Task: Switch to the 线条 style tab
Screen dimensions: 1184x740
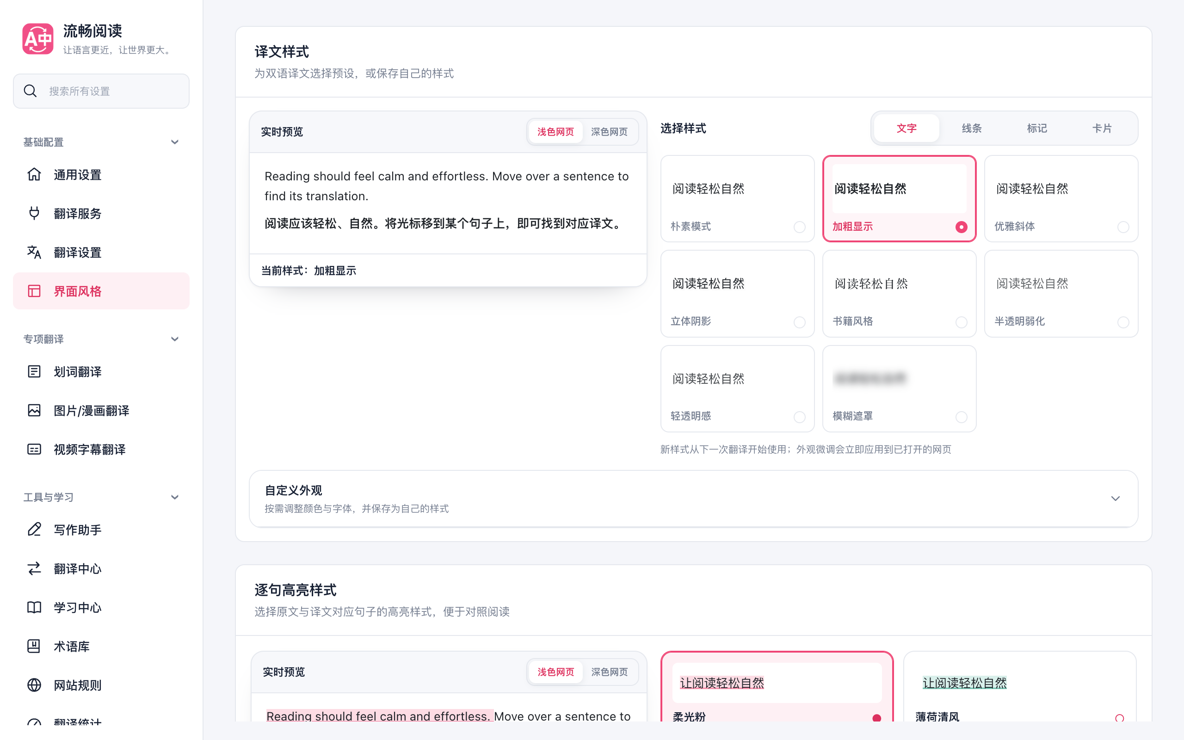Action: pos(972,128)
